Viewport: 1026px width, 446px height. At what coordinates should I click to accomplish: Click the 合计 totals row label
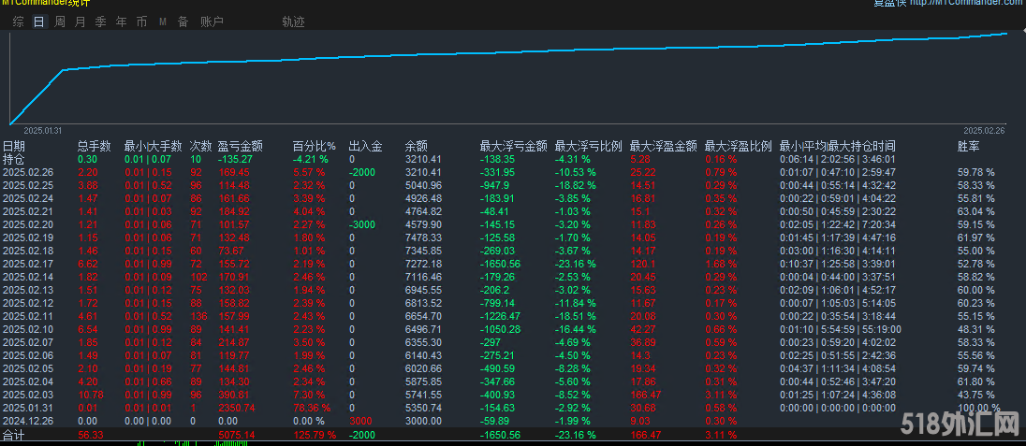(13, 435)
